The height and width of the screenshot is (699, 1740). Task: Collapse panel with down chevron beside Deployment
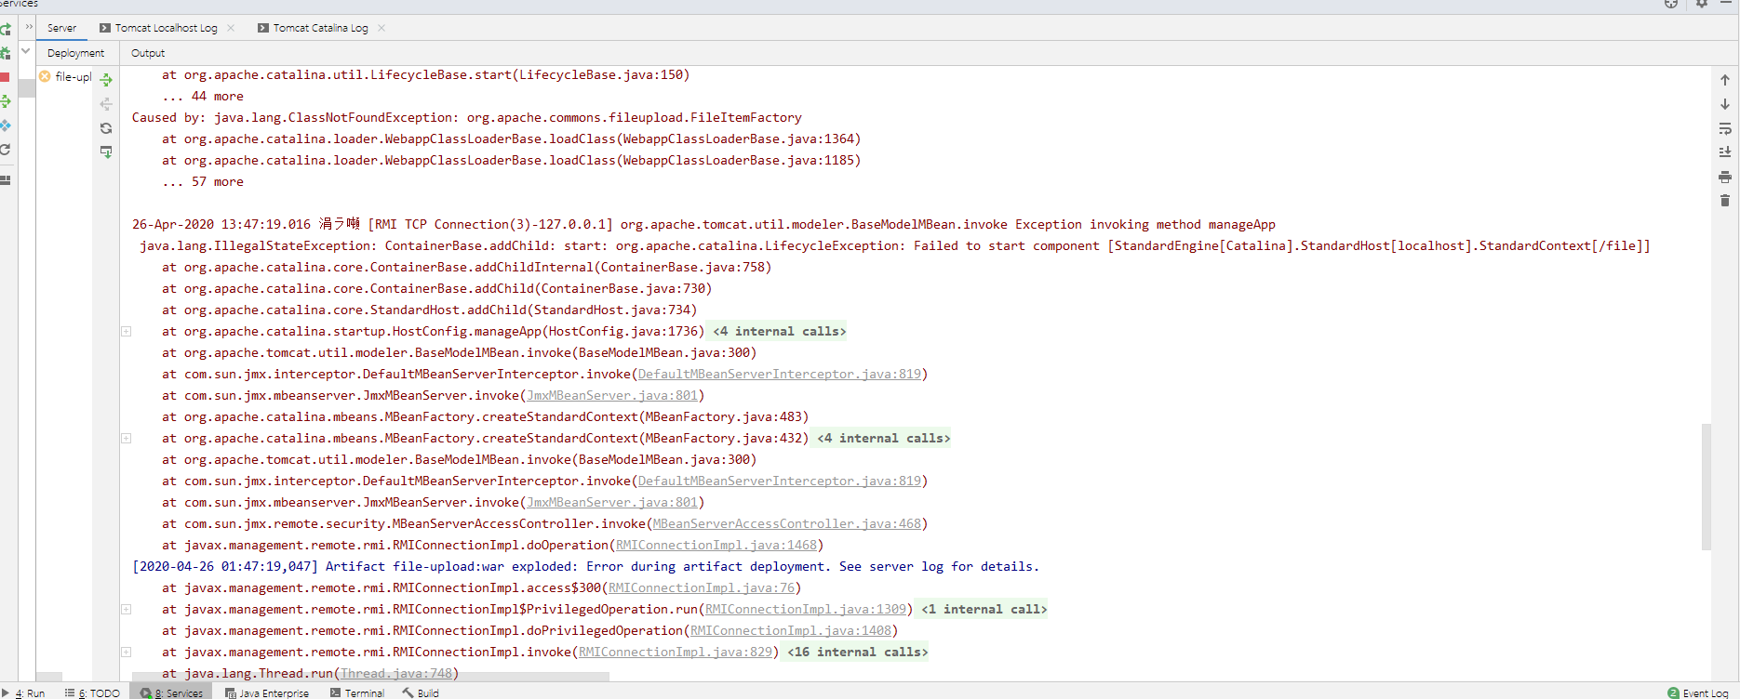pyautogui.click(x=26, y=52)
